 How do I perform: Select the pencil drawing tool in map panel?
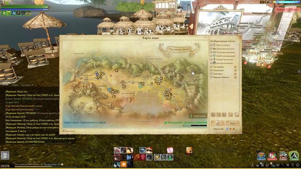coord(224,115)
